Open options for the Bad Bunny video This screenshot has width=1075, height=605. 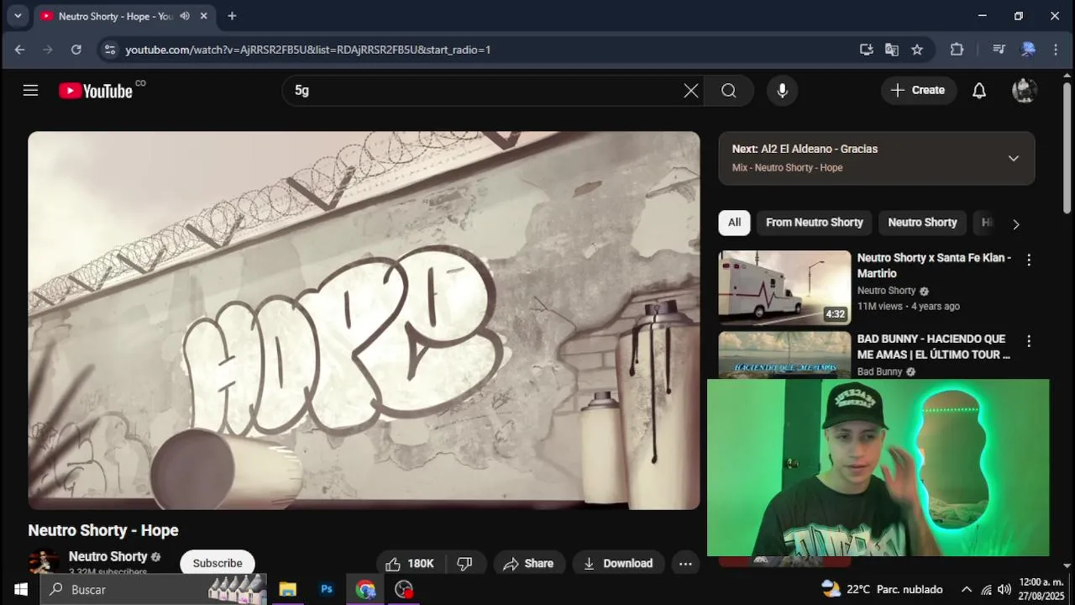(x=1029, y=341)
